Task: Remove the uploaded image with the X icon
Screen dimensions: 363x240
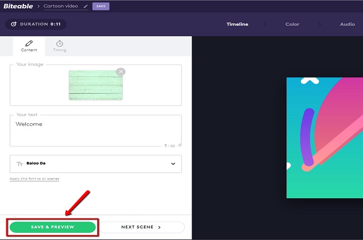Action: click(x=121, y=71)
